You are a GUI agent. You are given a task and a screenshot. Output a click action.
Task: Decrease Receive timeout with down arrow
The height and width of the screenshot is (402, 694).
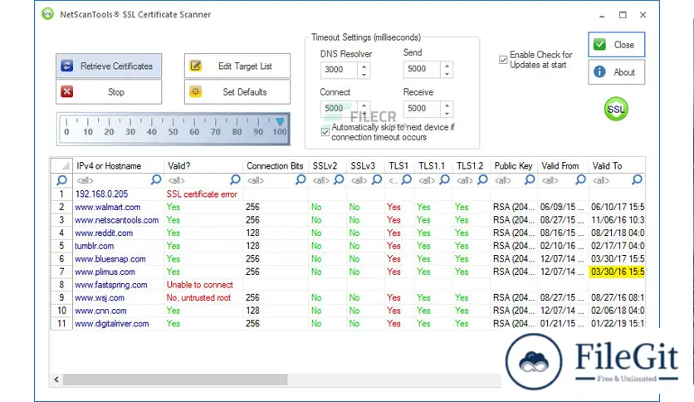tap(447, 113)
